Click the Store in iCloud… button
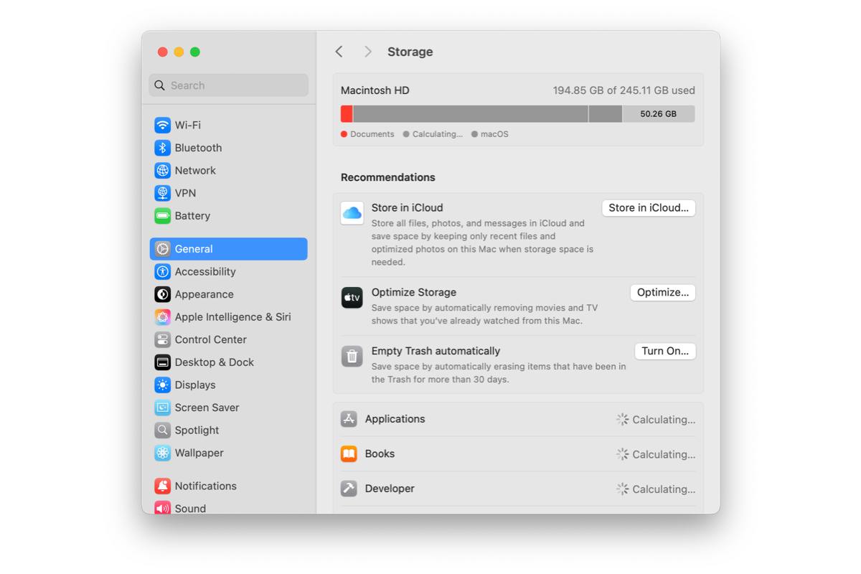 pos(649,208)
